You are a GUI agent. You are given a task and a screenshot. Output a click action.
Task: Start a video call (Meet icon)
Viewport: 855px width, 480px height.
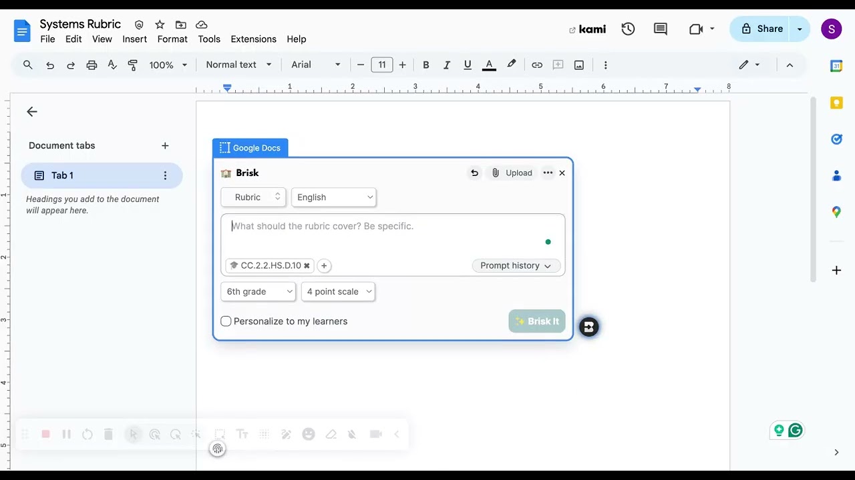click(x=696, y=29)
